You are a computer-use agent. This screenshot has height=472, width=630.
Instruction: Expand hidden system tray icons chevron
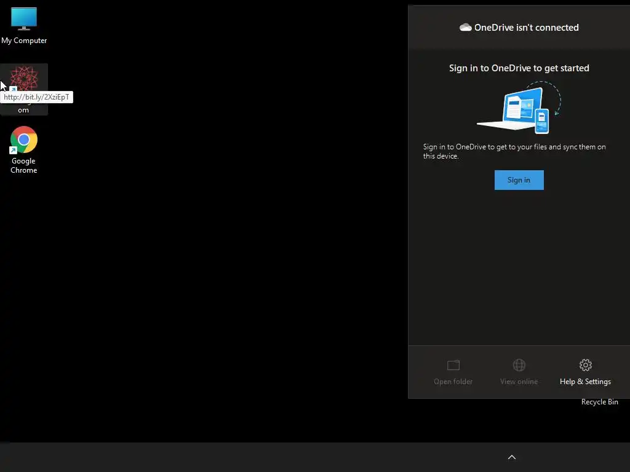coord(511,457)
